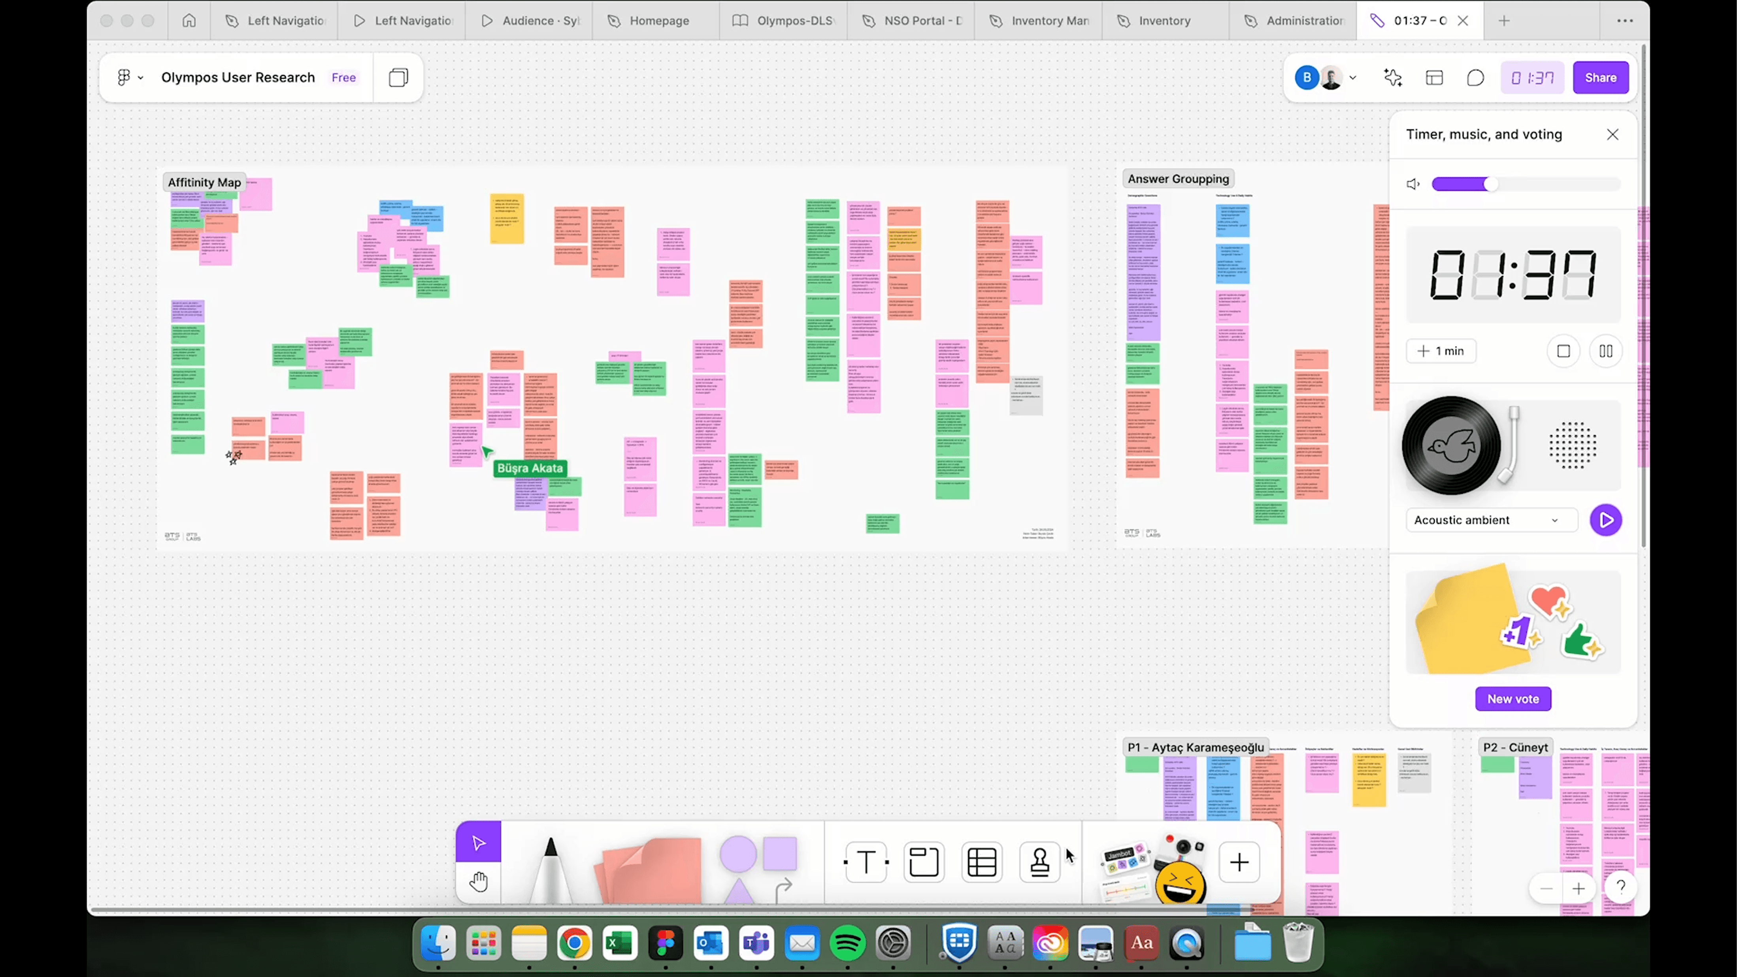Select the Text tool

[866, 862]
